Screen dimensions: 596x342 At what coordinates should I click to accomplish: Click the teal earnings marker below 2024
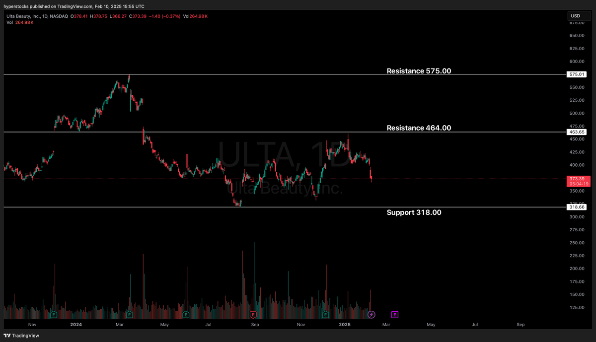[x=53, y=314]
